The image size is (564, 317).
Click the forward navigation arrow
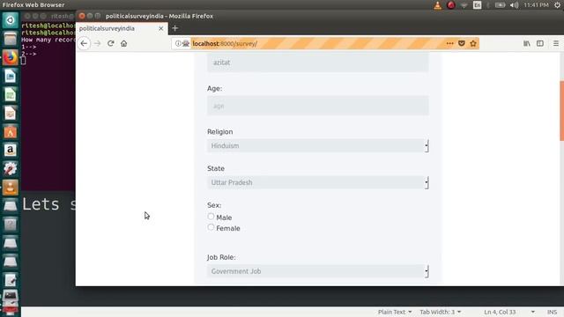click(97, 43)
